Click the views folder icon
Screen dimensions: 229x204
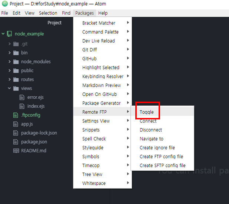16,89
